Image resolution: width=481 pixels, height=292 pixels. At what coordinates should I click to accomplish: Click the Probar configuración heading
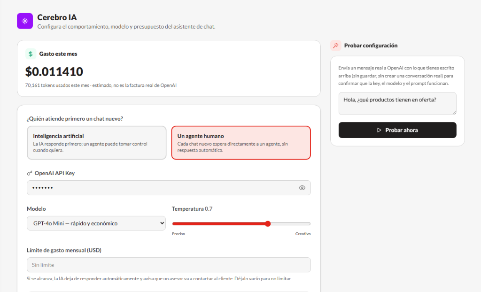[371, 46]
